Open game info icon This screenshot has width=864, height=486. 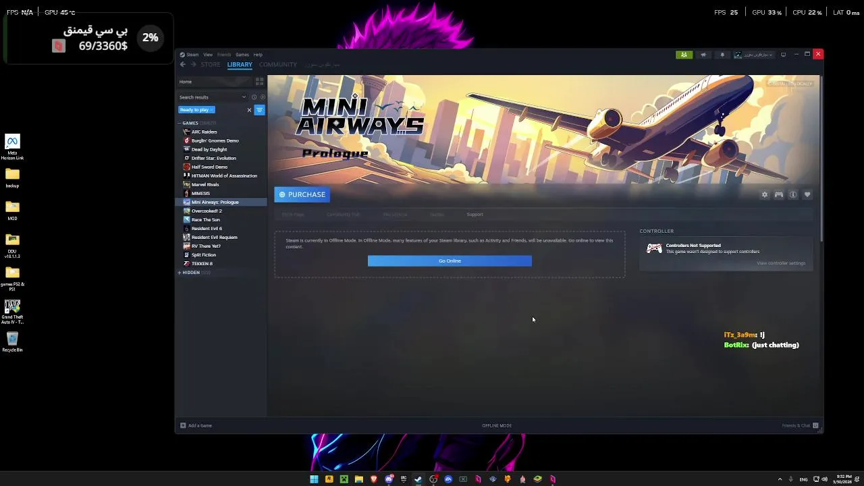pyautogui.click(x=793, y=194)
